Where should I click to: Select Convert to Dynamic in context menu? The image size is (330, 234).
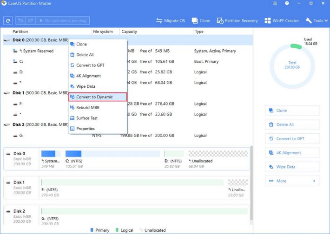pyautogui.click(x=98, y=97)
